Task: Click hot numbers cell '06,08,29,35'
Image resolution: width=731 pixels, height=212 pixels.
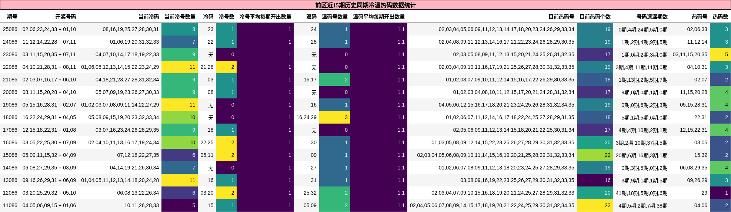Action: point(694,168)
